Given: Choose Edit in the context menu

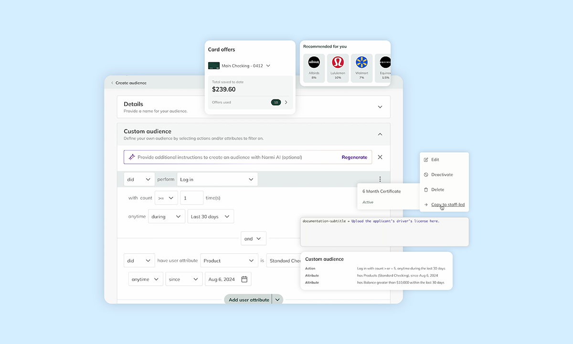Looking at the screenshot, I should pos(444,160).
